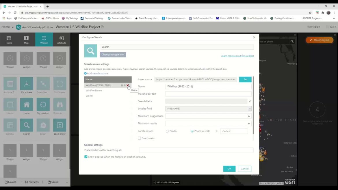This screenshot has height=190, width=338.
Task: Edit the source Name field
Action: click(x=209, y=86)
